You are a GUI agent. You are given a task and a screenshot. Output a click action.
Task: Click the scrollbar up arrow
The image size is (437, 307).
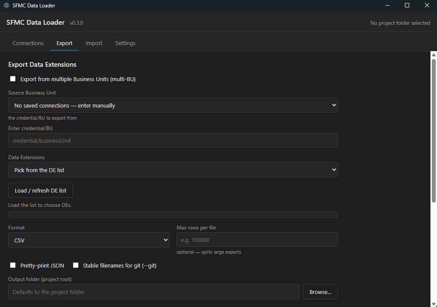tap(434, 55)
